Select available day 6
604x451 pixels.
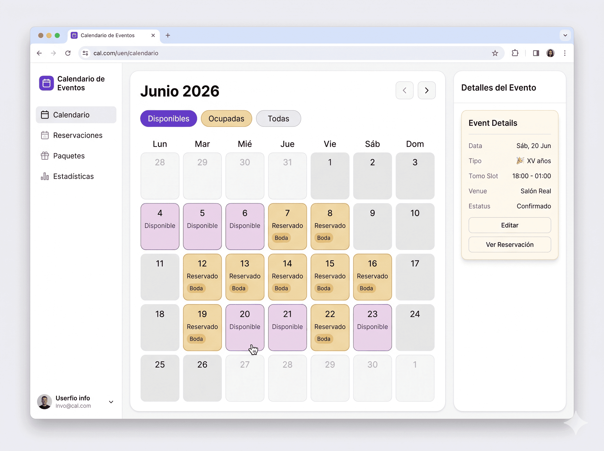click(x=245, y=226)
